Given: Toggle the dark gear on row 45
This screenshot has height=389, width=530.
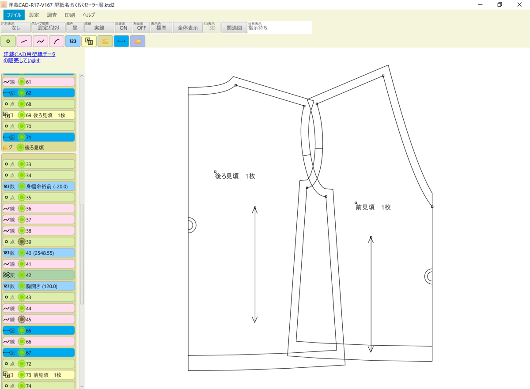Looking at the screenshot, I should [21, 319].
